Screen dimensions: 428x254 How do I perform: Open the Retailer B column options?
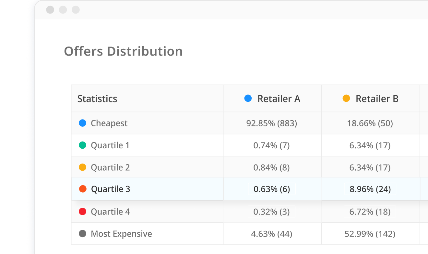coord(377,98)
